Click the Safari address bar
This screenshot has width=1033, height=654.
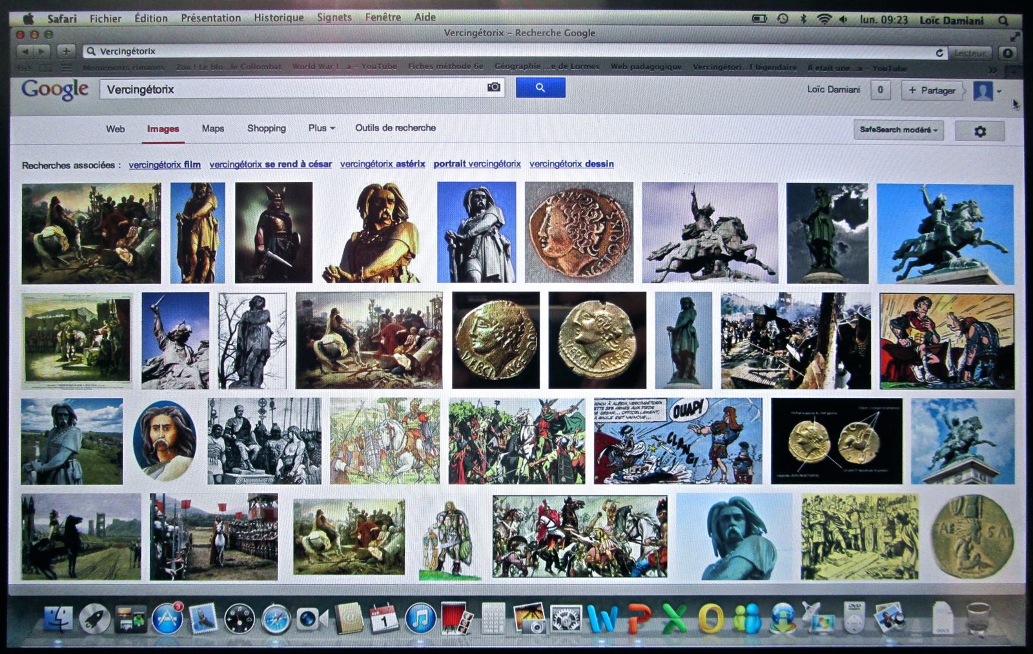515,52
